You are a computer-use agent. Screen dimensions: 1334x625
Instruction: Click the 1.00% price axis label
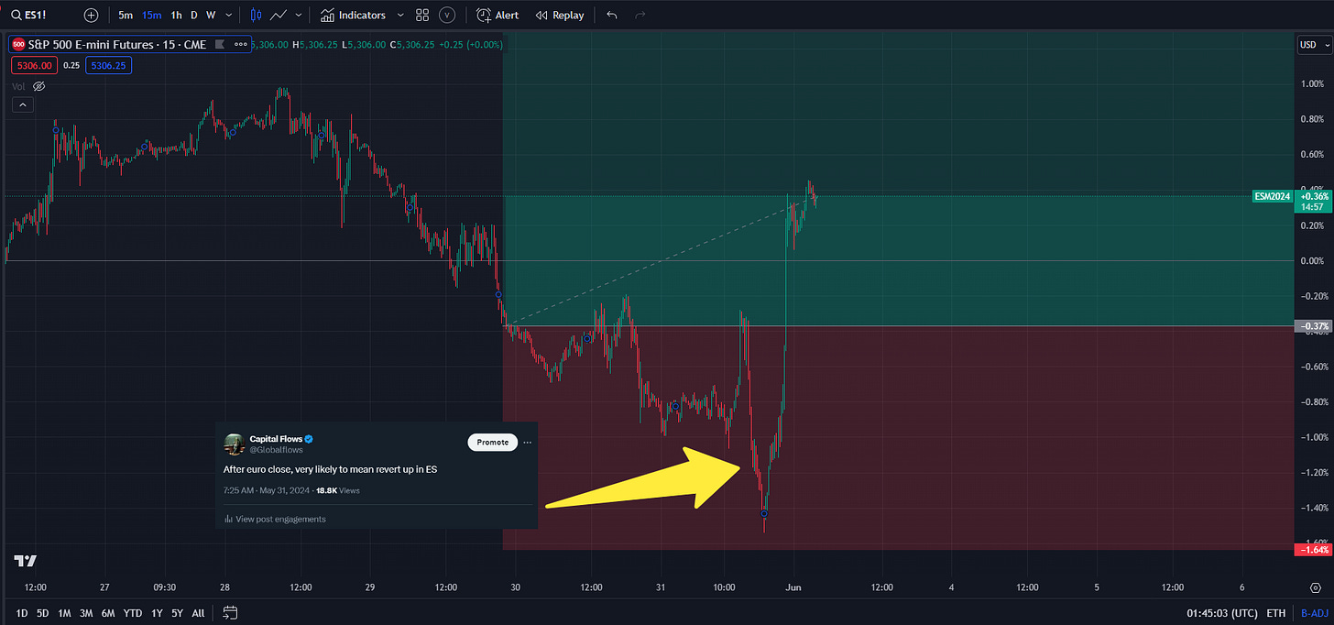[1312, 84]
